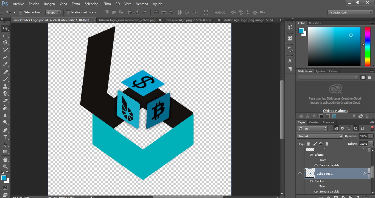The height and width of the screenshot is (198, 375).
Task: Open the Filtro menu
Action: [x=107, y=4]
